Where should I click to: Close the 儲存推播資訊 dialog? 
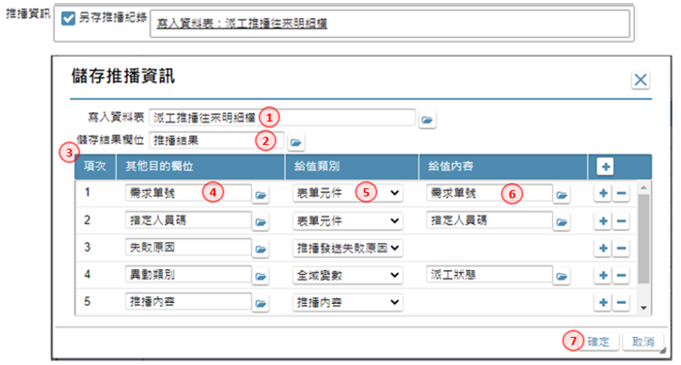click(640, 80)
